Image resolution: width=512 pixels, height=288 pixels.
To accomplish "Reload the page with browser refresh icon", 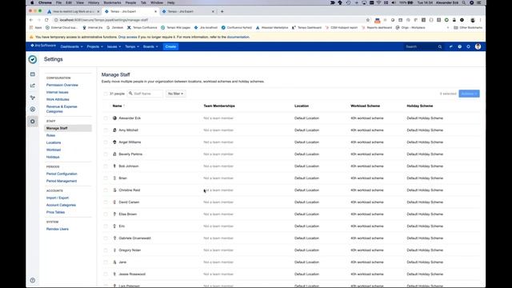I will point(46,20).
